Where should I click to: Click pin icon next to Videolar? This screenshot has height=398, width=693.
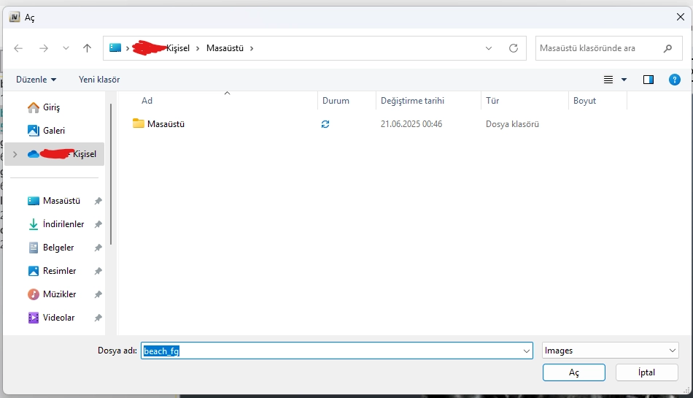[x=98, y=318]
